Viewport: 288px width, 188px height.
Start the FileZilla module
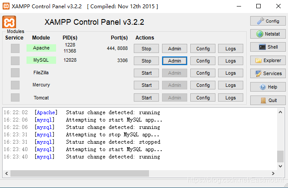(x=146, y=73)
